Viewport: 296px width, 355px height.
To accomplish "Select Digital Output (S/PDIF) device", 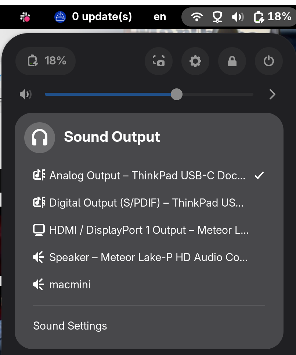I will tap(147, 203).
